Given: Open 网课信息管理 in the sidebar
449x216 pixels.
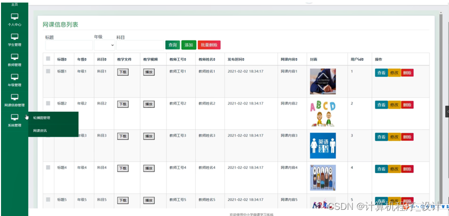Looking at the screenshot, I should (15, 101).
